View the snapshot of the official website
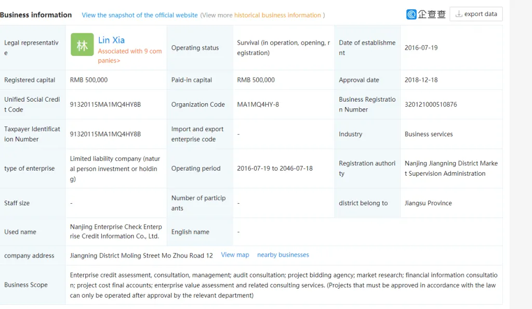The image size is (532, 309). pos(140,15)
